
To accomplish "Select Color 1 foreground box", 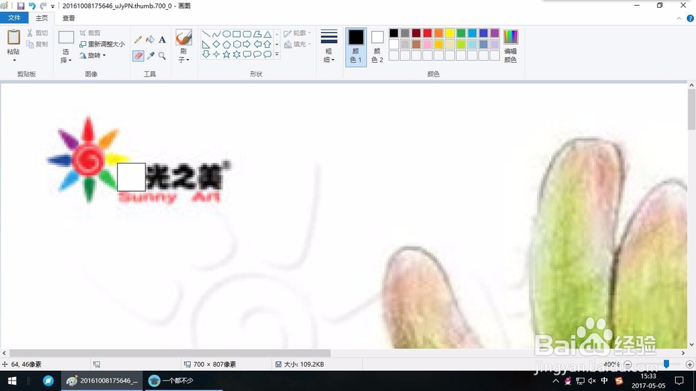I will [x=356, y=47].
